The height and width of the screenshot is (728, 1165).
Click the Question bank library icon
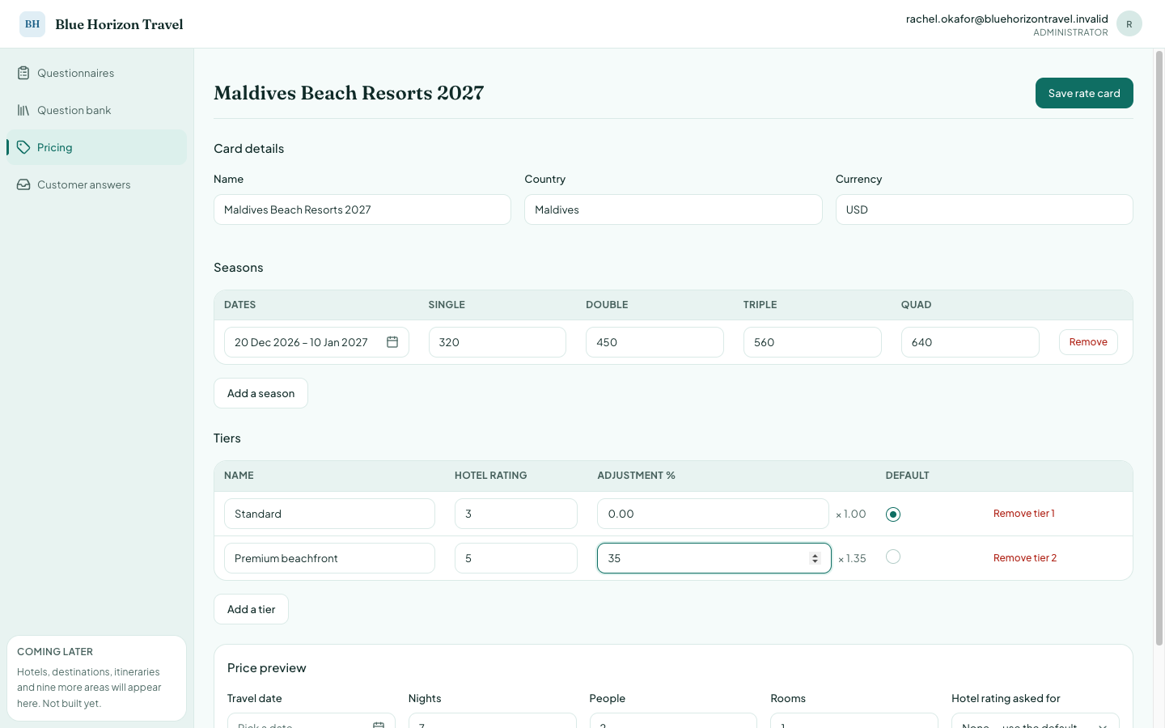[23, 110]
